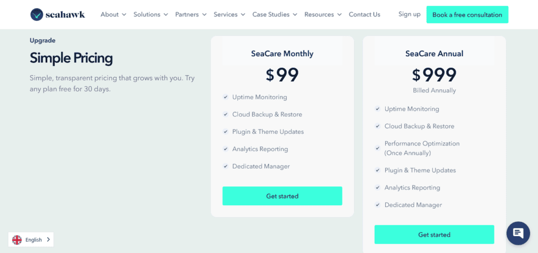
Task: Get started with SeaCare Annual
Action: pos(434,235)
